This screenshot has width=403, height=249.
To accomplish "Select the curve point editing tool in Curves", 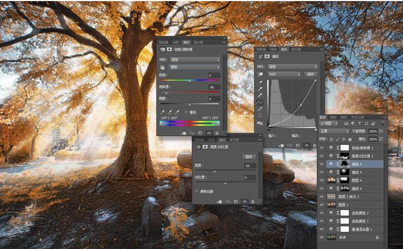I will pos(260,101).
